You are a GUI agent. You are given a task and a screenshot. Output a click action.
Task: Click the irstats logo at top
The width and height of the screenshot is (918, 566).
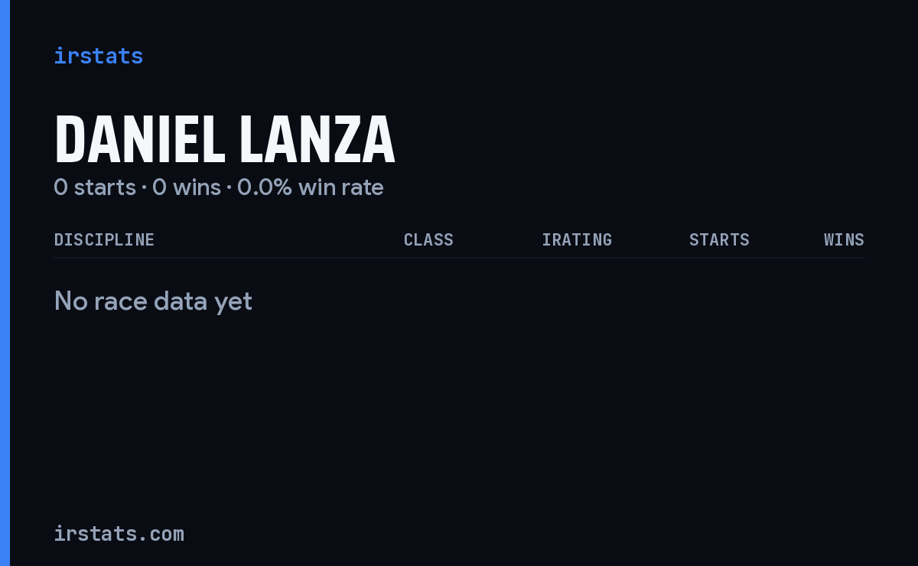point(99,56)
